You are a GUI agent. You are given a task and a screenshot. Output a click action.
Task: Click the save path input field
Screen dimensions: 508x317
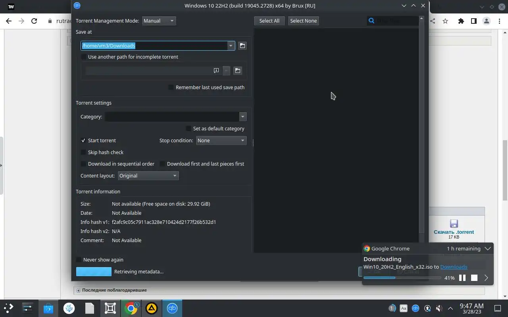coord(154,46)
